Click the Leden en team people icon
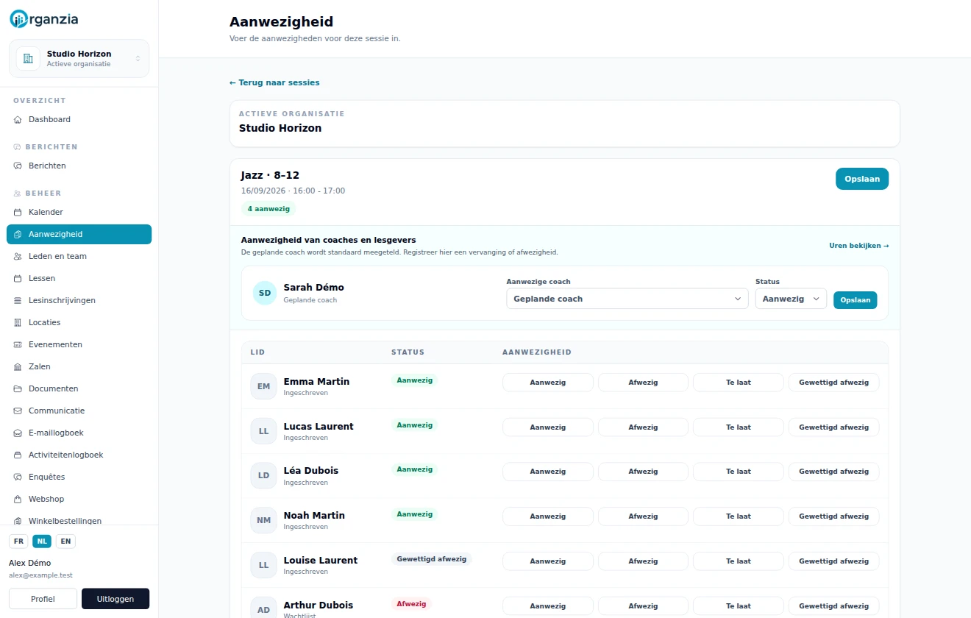The image size is (971, 618). 18,257
